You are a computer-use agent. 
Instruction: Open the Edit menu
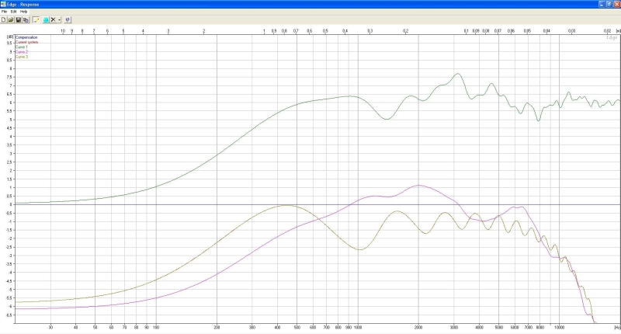tap(14, 12)
